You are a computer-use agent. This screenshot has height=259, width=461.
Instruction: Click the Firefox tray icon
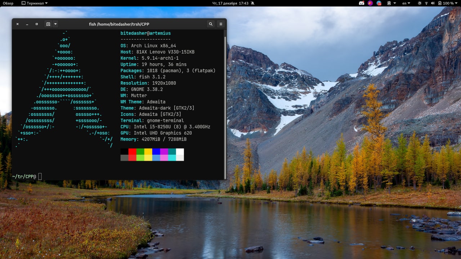[x=370, y=3]
